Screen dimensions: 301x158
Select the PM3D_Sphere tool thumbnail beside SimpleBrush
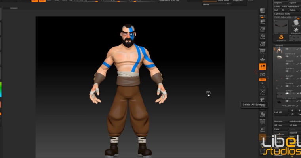[x=295, y=38]
